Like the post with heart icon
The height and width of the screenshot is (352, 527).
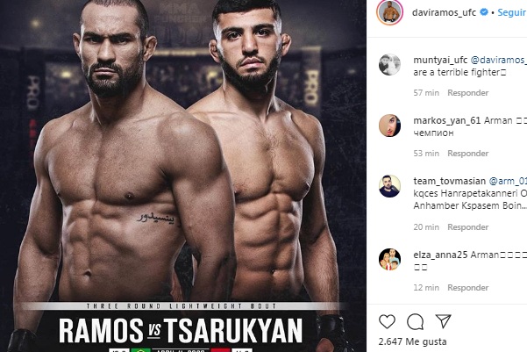pyautogui.click(x=387, y=321)
